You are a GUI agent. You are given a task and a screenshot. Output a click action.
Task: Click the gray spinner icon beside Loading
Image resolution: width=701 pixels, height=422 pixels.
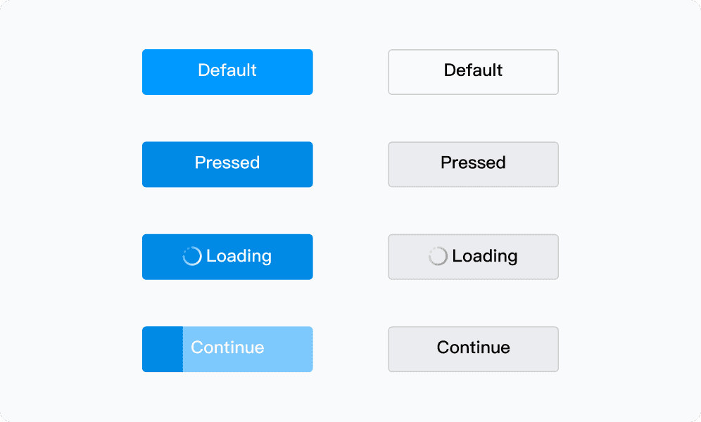click(438, 256)
